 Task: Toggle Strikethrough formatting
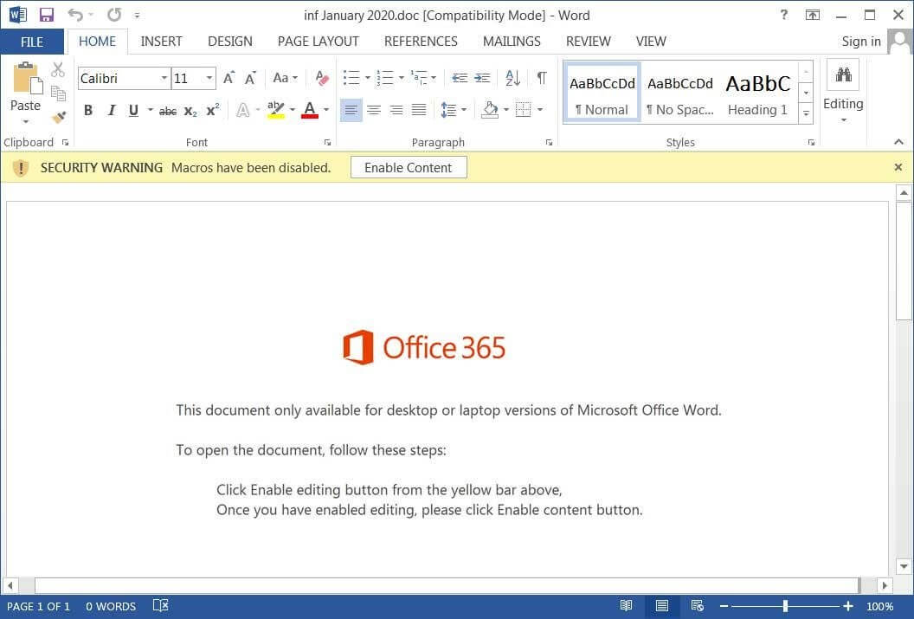[x=168, y=110]
